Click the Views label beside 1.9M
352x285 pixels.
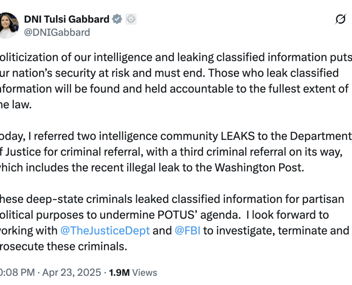145,272
